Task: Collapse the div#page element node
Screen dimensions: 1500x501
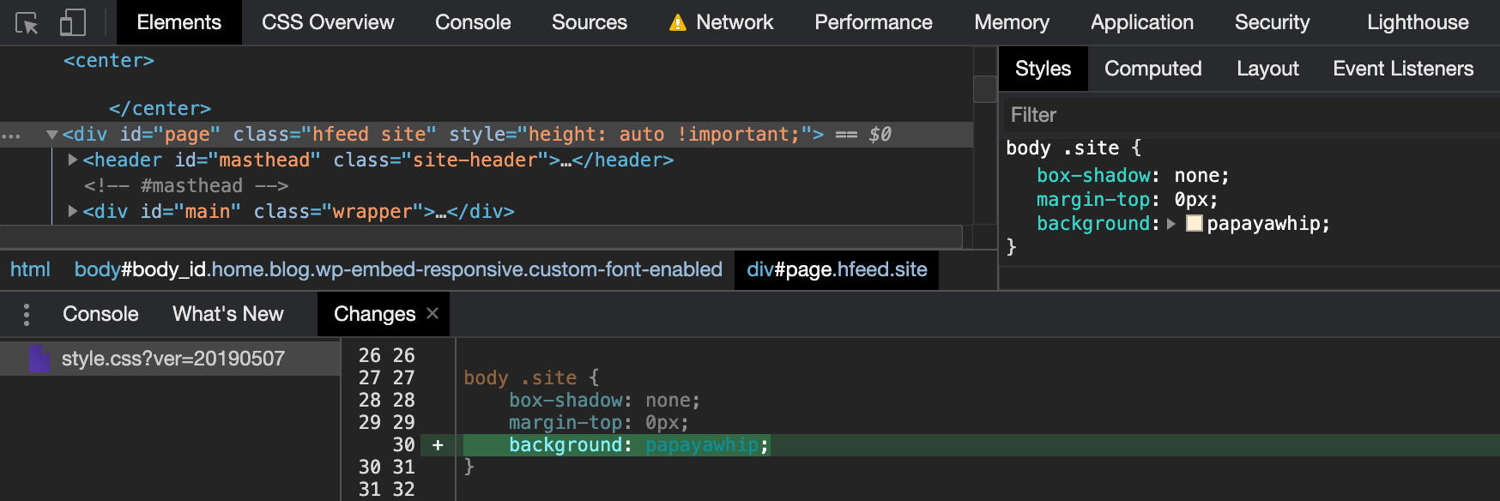Action: coord(52,135)
